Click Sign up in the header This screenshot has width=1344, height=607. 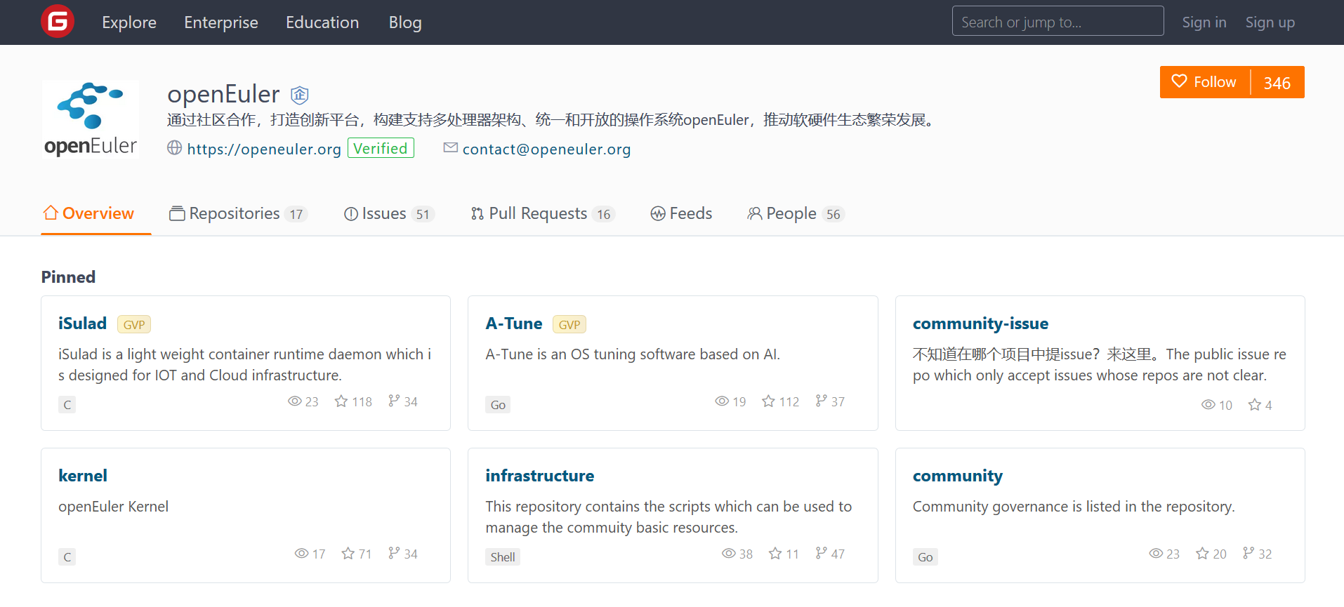coord(1270,22)
